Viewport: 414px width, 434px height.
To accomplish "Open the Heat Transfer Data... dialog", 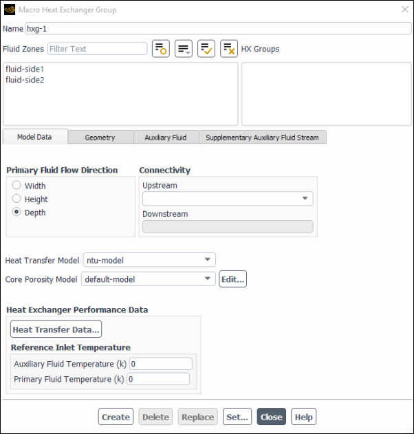I will click(56, 329).
